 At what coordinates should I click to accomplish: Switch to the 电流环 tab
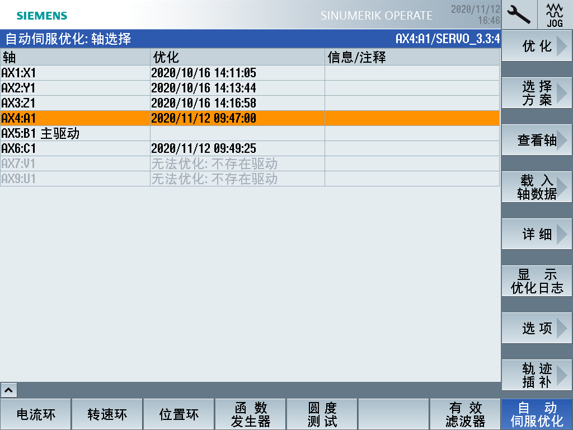pos(35,414)
